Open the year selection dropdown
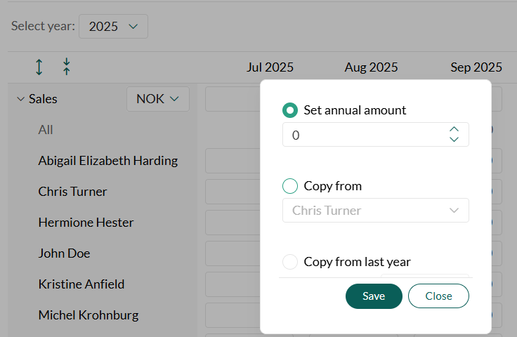The image size is (517, 337). (113, 27)
